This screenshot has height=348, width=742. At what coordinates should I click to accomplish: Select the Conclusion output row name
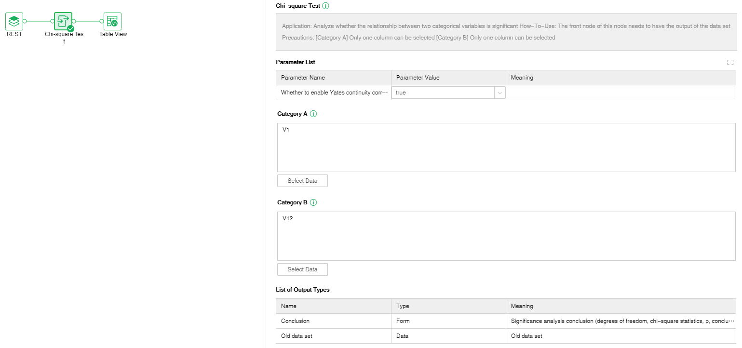coord(334,321)
